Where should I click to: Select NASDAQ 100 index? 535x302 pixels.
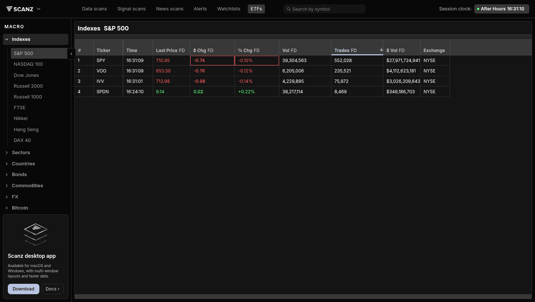28,64
